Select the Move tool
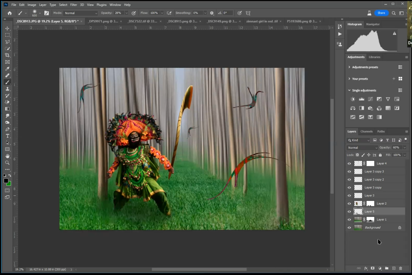The width and height of the screenshot is (412, 275). (x=7, y=28)
